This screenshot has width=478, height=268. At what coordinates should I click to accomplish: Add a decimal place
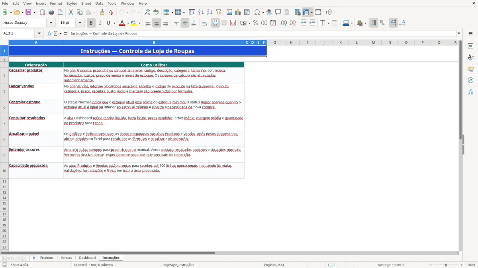pos(284,23)
